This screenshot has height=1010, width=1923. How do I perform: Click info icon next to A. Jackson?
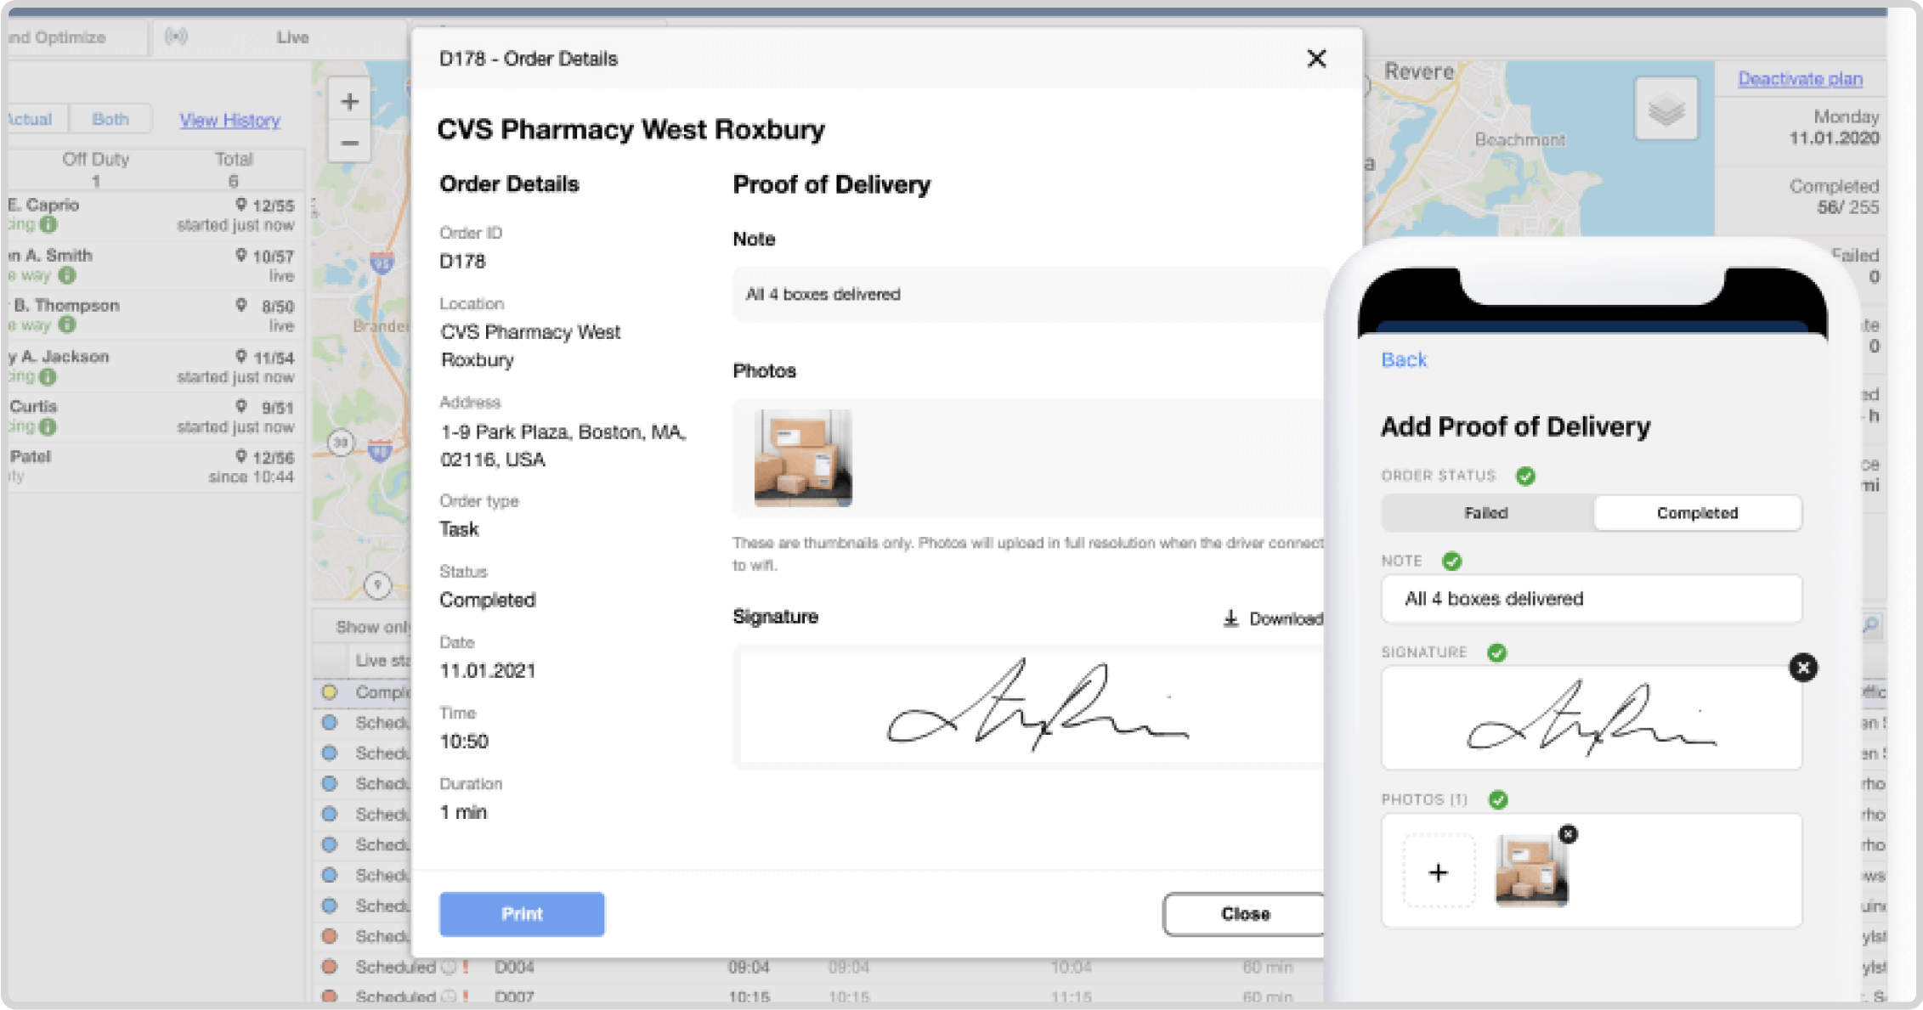tap(48, 376)
